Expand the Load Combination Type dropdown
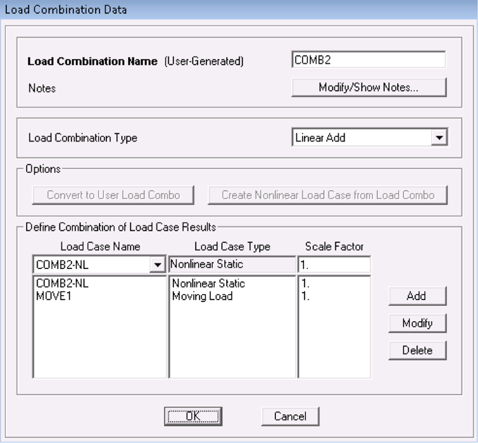The height and width of the screenshot is (443, 478). pyautogui.click(x=439, y=138)
